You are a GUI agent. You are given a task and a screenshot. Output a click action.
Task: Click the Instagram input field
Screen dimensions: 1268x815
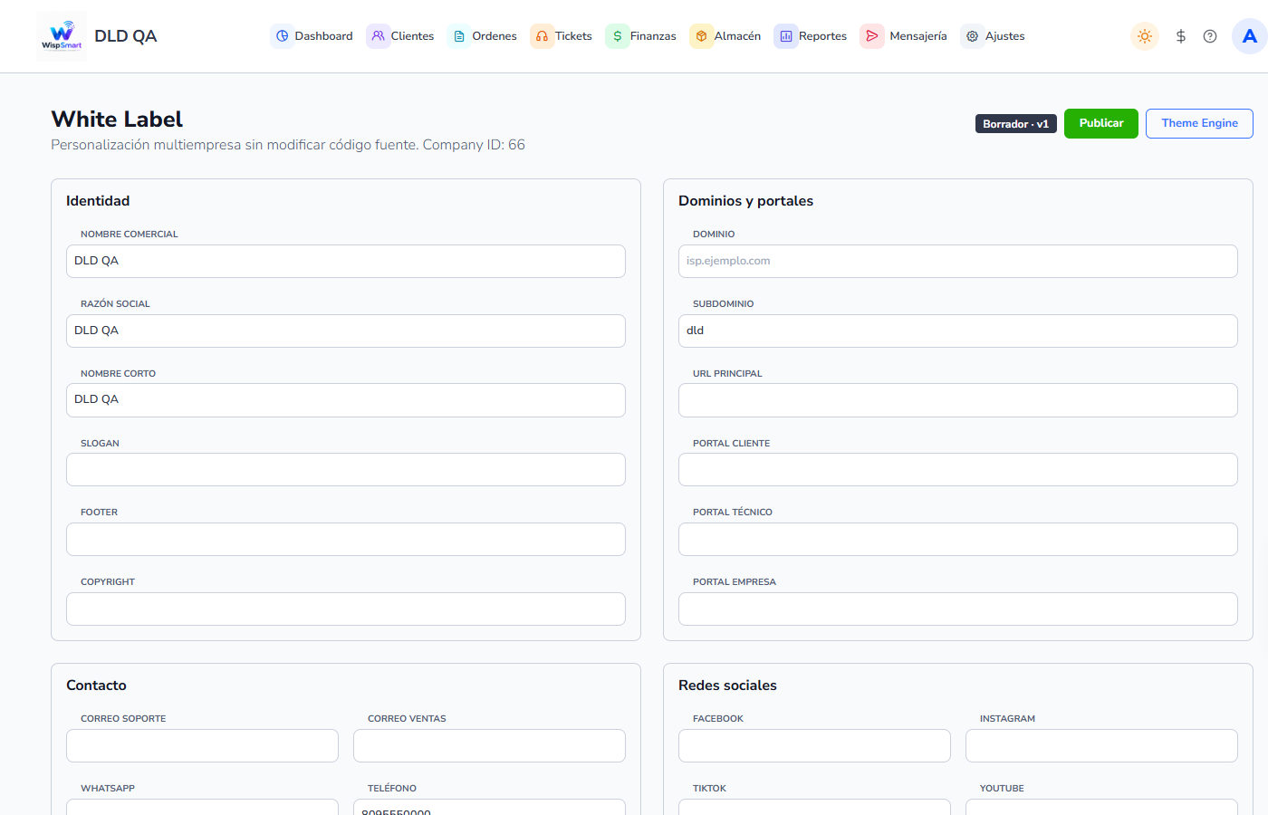[1101, 745]
